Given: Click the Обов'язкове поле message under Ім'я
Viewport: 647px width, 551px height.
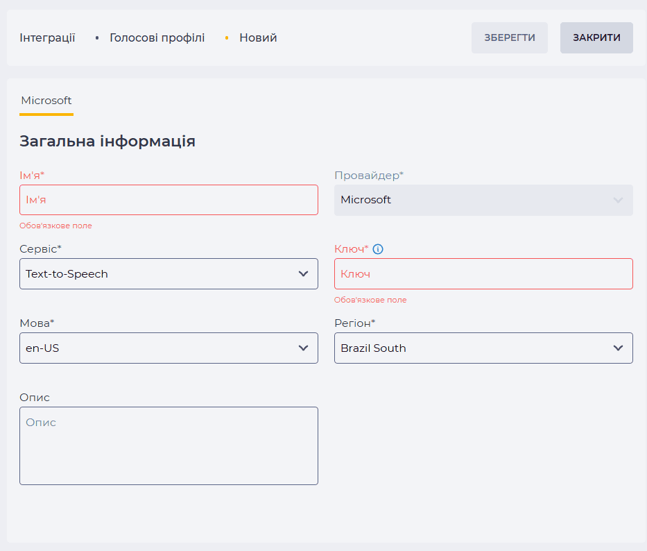Looking at the screenshot, I should tap(55, 226).
